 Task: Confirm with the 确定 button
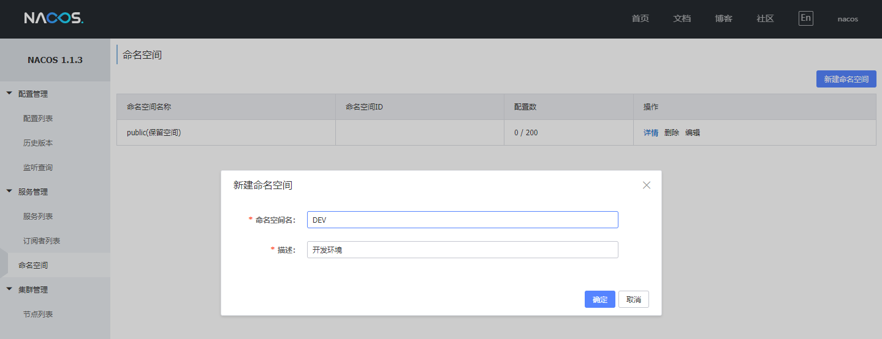coord(600,299)
